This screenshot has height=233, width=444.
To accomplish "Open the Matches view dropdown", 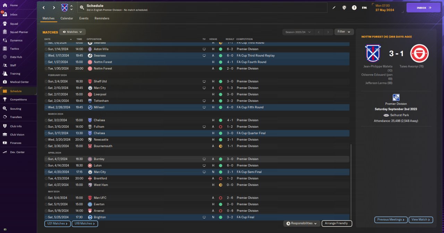I will [72, 32].
